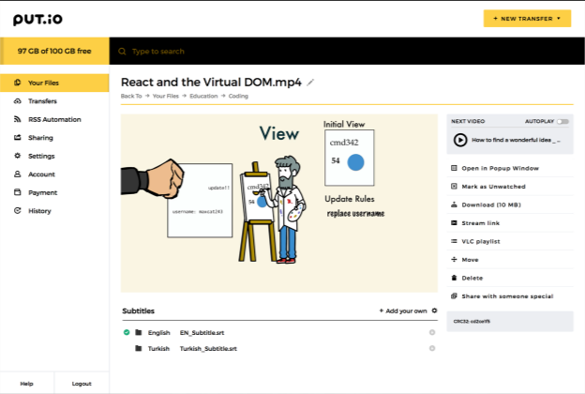The image size is (585, 394).
Task: Toggle the Autoplay switch
Action: [x=562, y=121]
